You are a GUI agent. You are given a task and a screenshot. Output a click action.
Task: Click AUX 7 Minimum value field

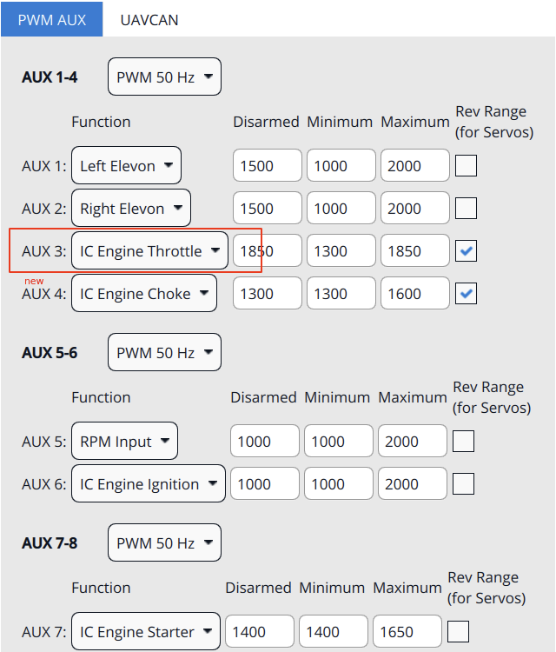(x=334, y=632)
